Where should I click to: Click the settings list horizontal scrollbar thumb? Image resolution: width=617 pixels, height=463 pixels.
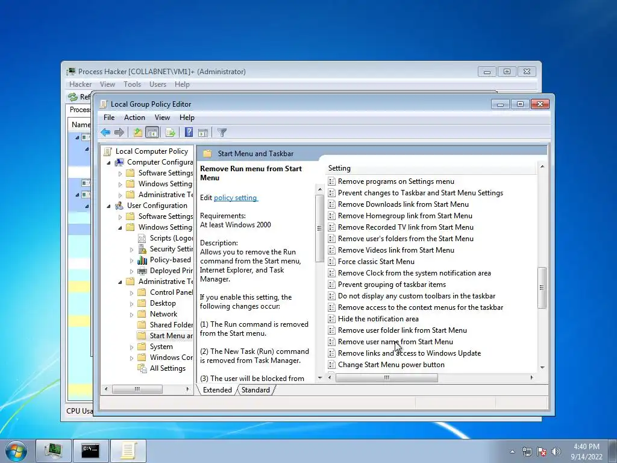pos(386,377)
